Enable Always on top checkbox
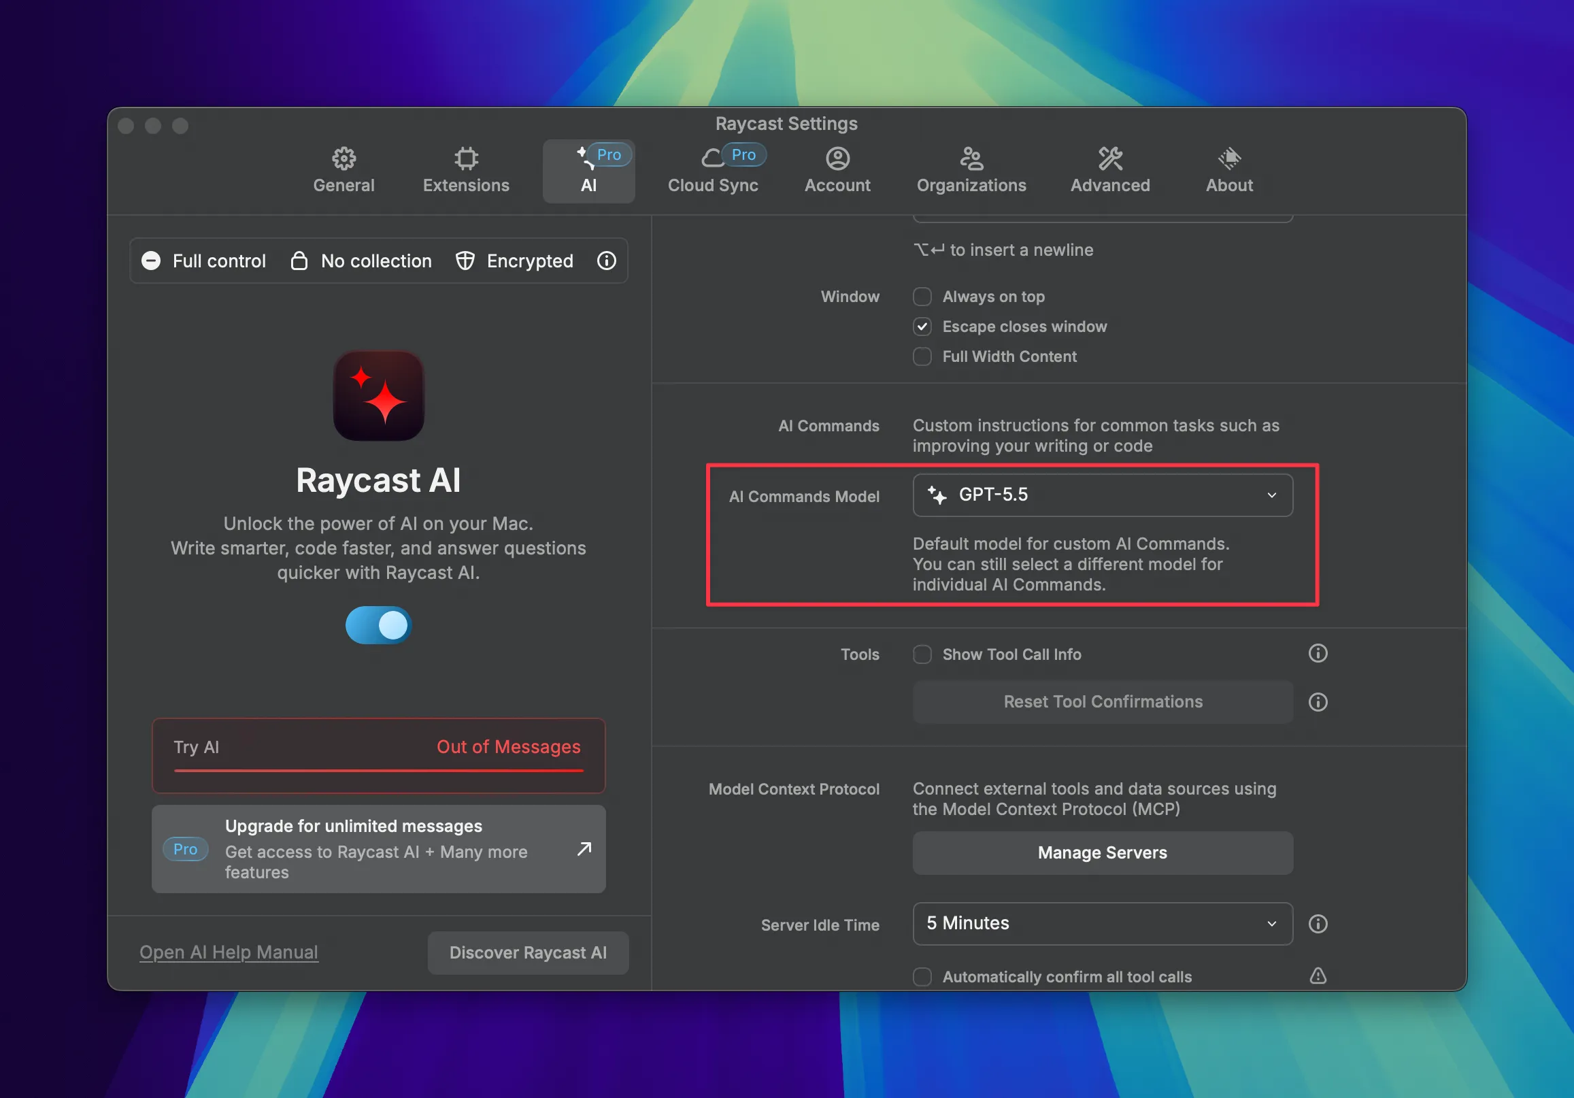Screen dimensions: 1574x1098 coord(922,297)
